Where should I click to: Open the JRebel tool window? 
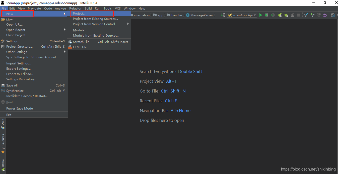(x=3, y=164)
